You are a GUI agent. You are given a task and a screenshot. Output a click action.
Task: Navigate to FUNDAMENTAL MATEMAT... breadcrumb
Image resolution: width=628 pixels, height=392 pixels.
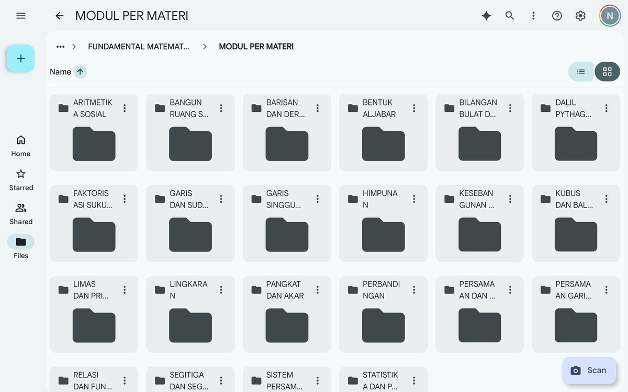pos(139,47)
